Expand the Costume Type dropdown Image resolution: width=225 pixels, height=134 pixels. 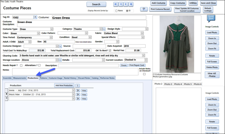point(52,29)
